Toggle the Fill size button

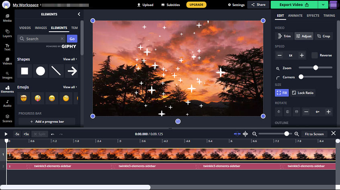click(282, 93)
